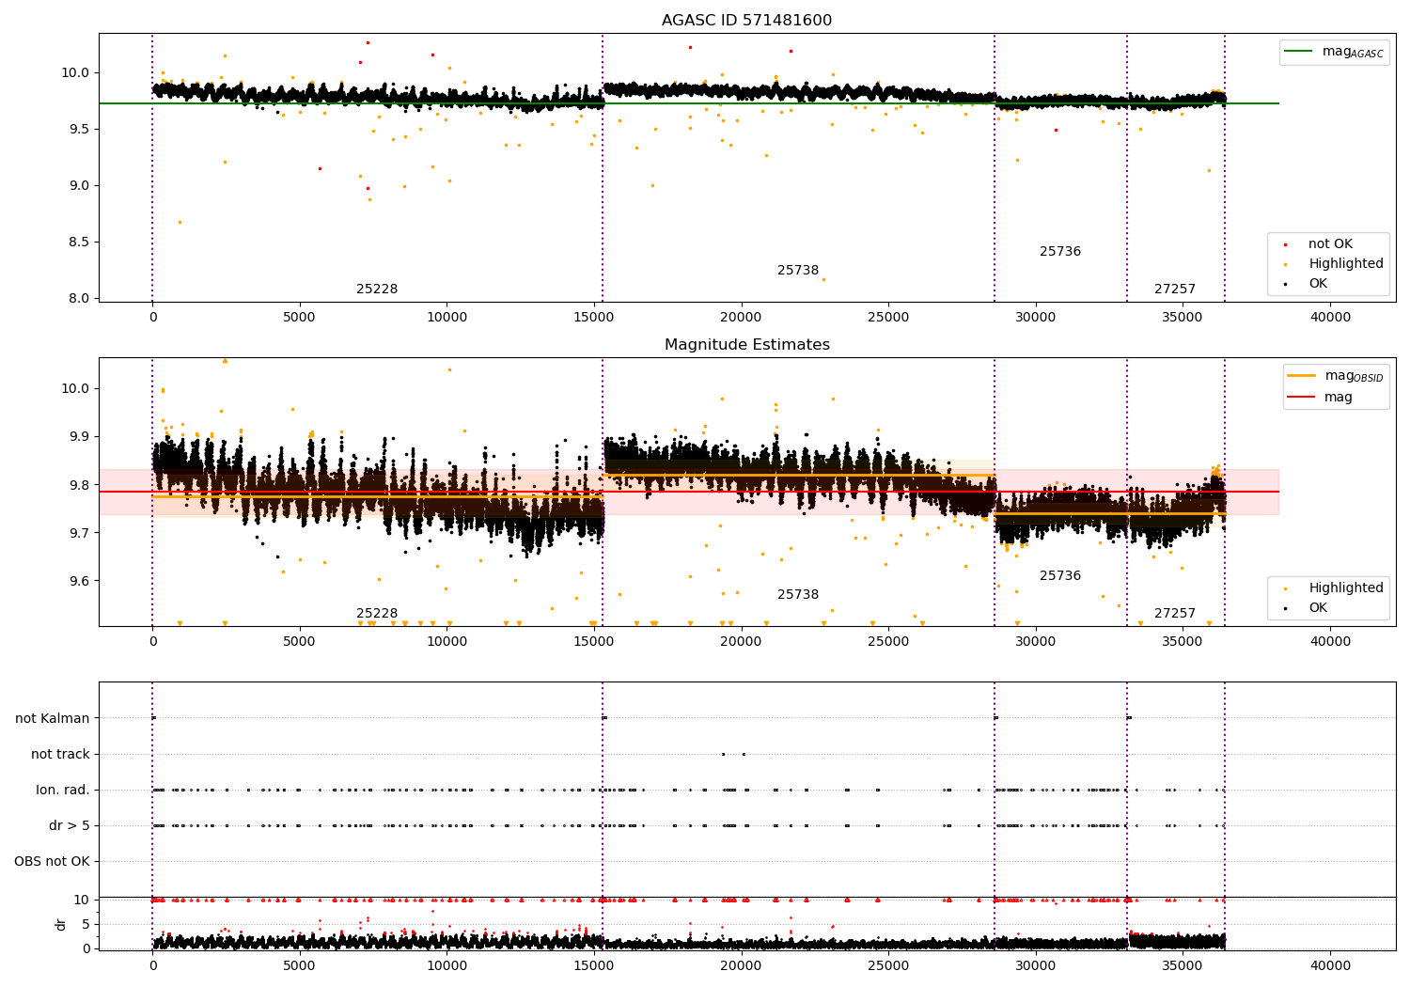1410x987 pixels.
Task: Click x-tick 30000 on Magnitude Estimates plot
Action: click(1036, 642)
